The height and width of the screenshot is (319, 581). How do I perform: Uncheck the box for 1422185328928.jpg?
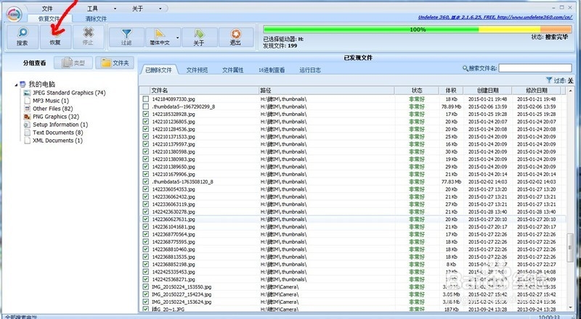146,114
